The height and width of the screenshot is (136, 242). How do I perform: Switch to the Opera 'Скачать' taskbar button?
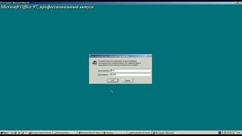tap(40, 133)
